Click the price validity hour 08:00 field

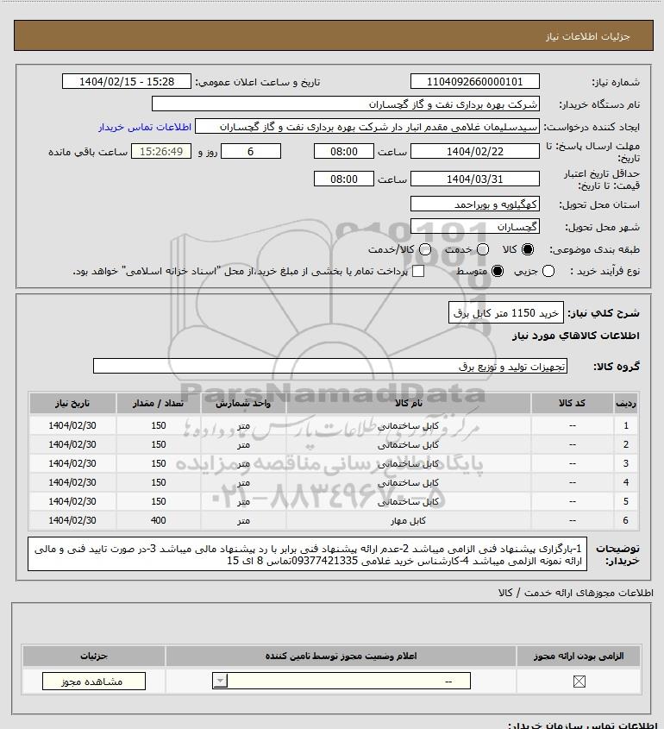click(344, 179)
